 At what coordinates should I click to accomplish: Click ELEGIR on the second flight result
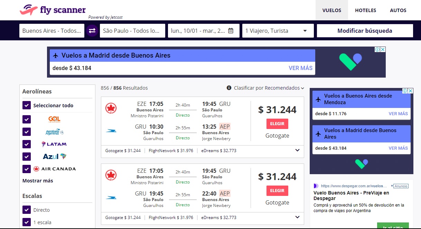(277, 190)
